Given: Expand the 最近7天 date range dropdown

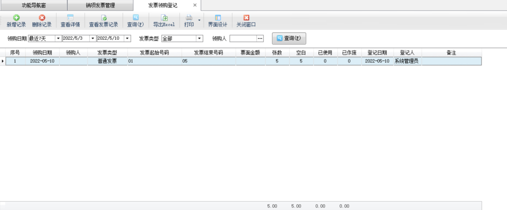Looking at the screenshot, I should (x=58, y=39).
